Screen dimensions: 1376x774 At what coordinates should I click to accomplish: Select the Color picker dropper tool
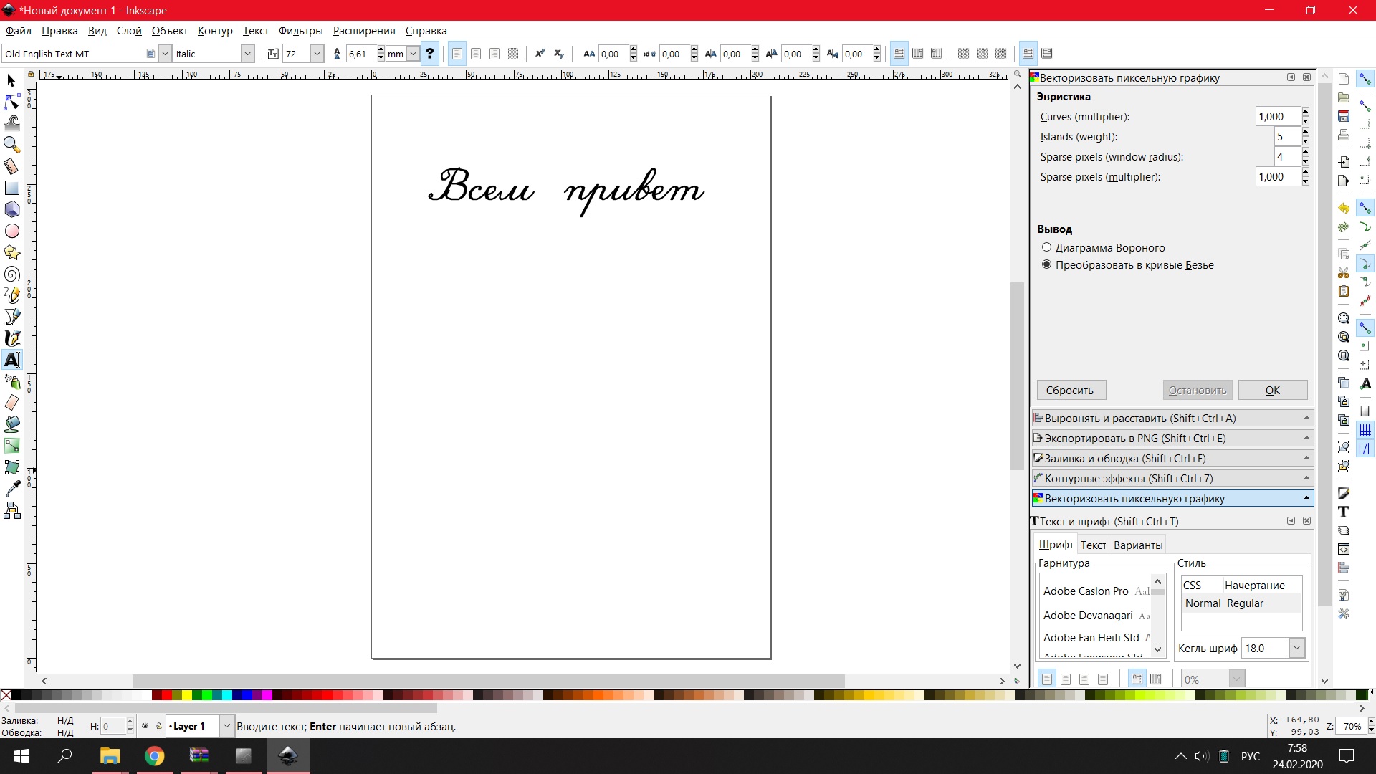(x=11, y=489)
